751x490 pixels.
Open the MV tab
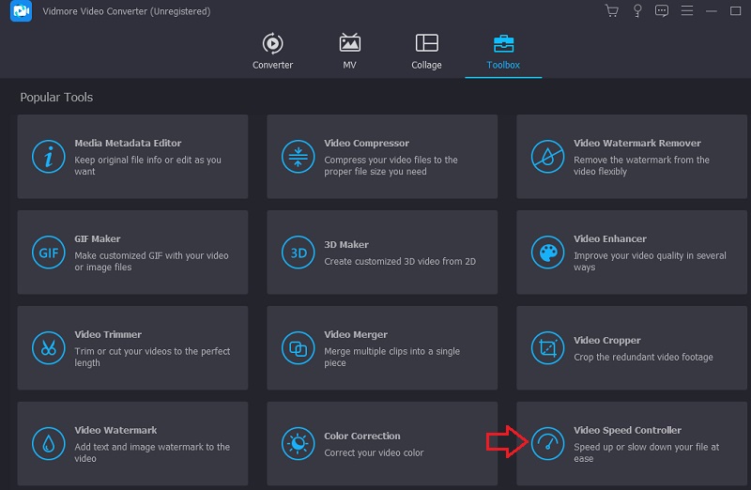coord(349,53)
